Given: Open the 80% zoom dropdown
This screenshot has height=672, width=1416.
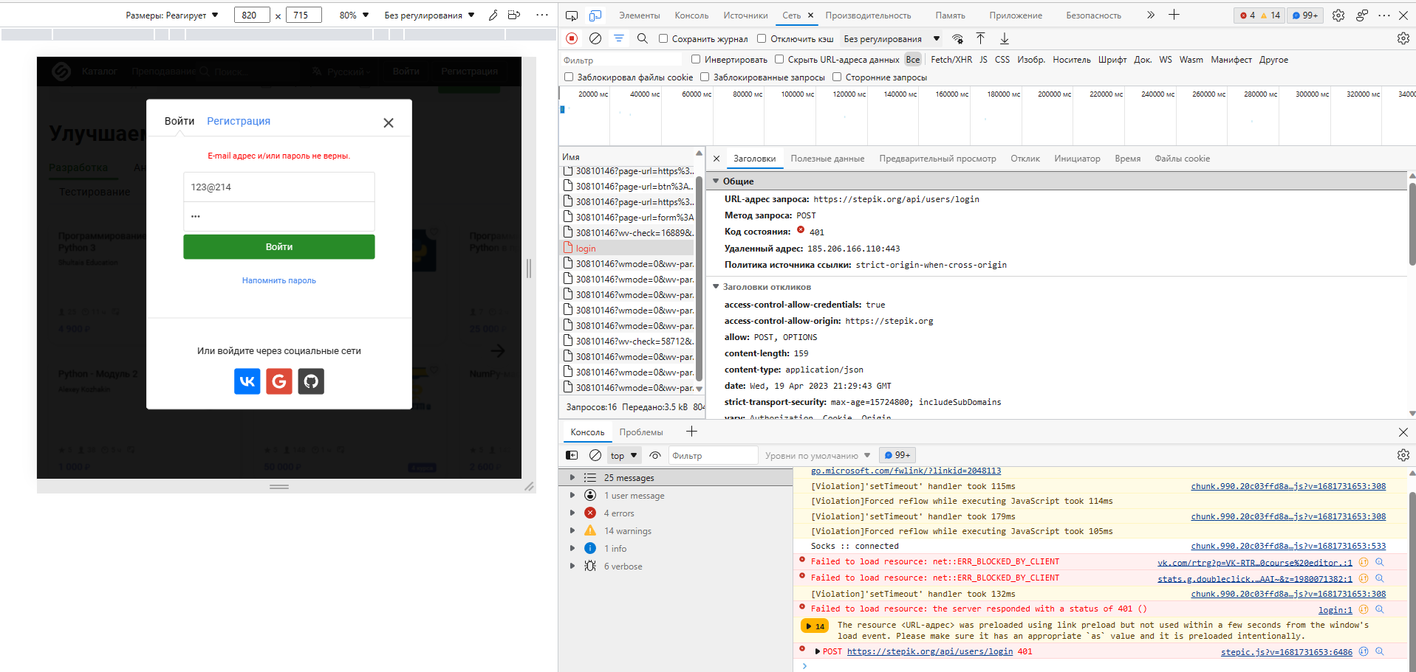Looking at the screenshot, I should tap(354, 15).
